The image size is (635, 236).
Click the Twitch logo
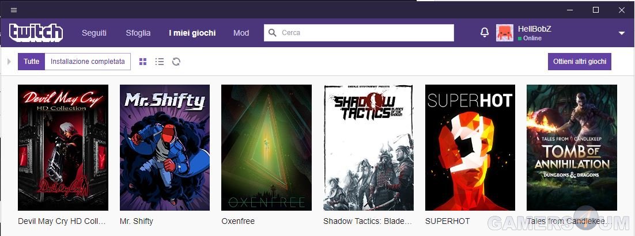[36, 33]
